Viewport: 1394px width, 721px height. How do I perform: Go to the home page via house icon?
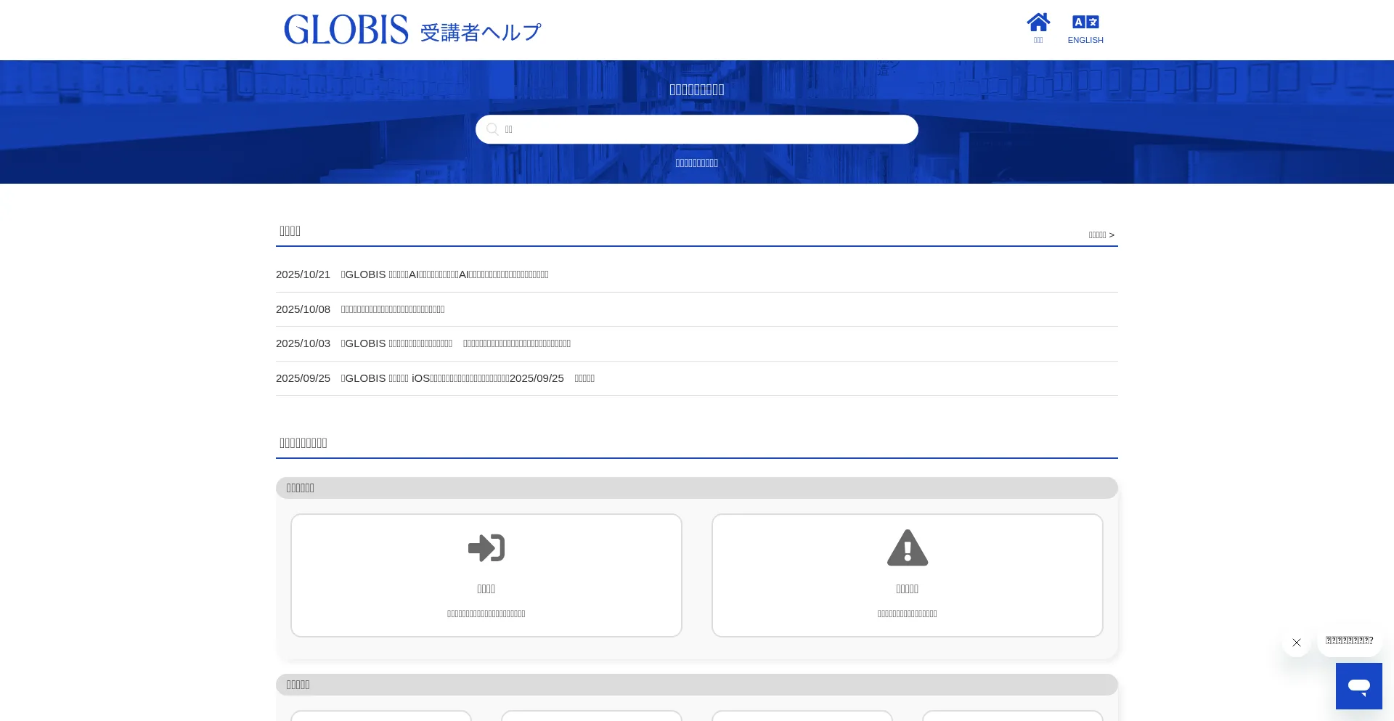pyautogui.click(x=1038, y=23)
